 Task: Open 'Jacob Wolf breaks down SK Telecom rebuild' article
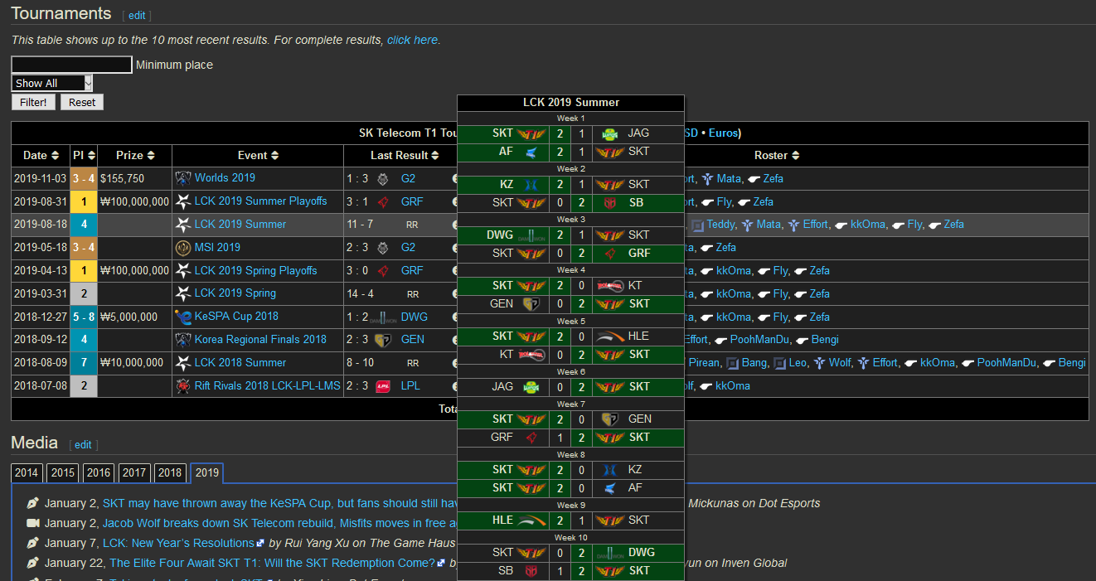point(279,524)
